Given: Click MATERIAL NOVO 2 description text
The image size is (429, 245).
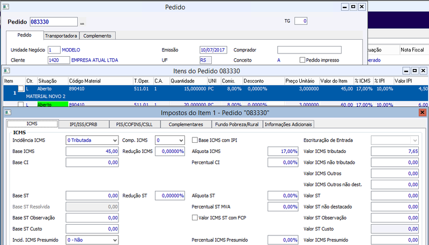Looking at the screenshot, I should [x=46, y=96].
